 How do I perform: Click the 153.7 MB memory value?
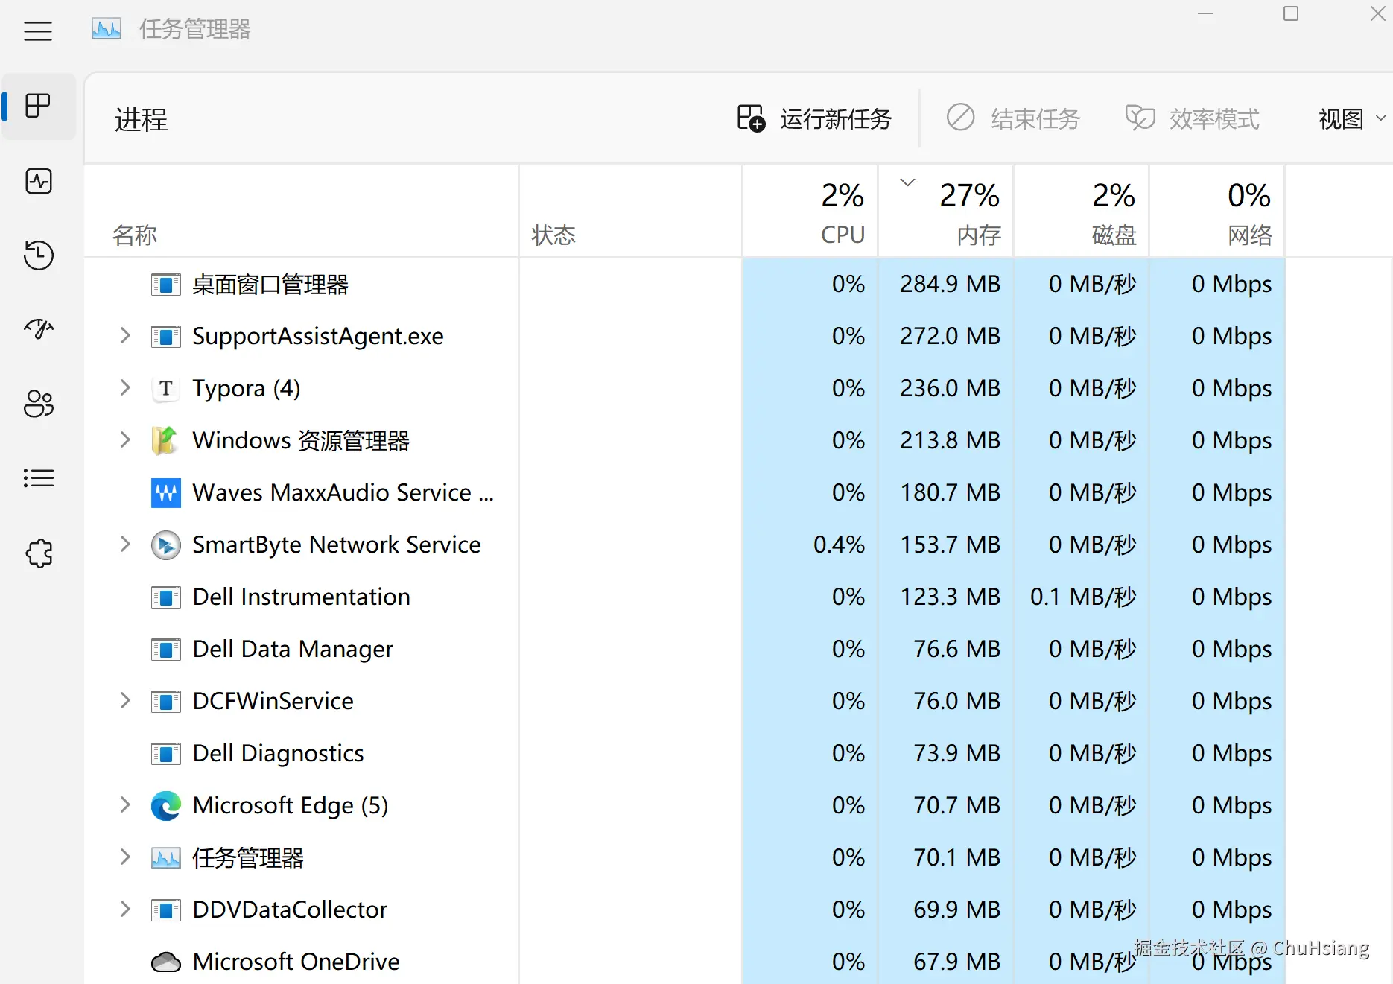click(950, 545)
